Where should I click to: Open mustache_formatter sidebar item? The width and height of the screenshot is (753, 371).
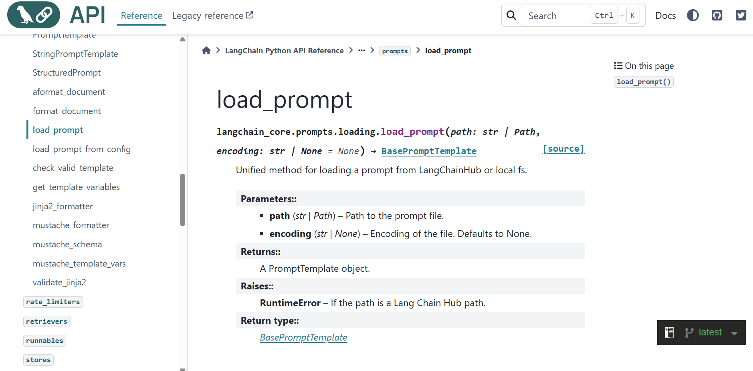point(71,225)
